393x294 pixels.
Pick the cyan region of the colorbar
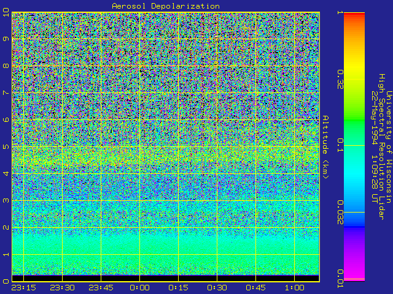pyautogui.click(x=354, y=175)
